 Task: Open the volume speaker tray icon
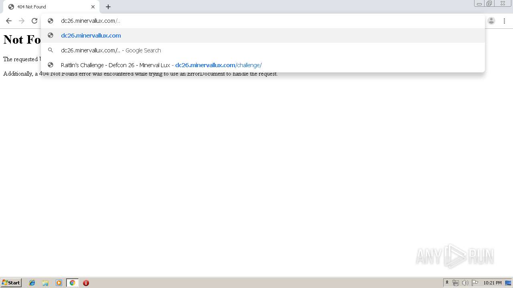(465, 283)
